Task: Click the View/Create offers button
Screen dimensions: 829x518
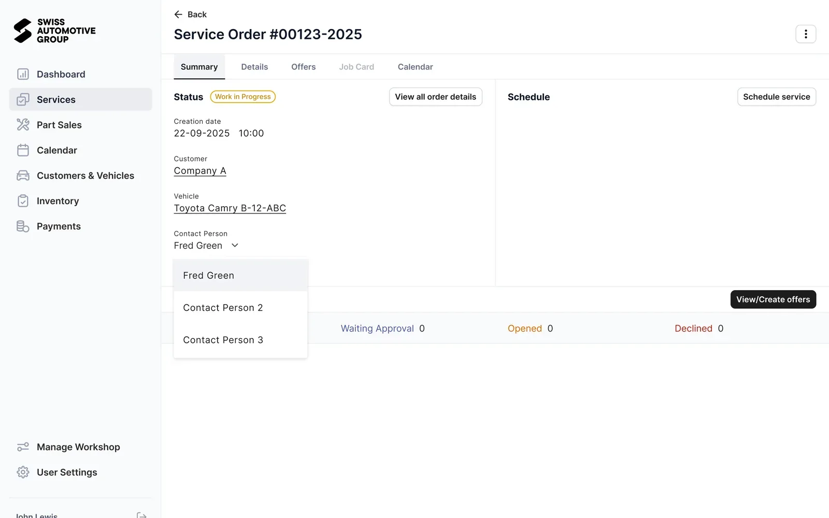Action: click(x=773, y=299)
